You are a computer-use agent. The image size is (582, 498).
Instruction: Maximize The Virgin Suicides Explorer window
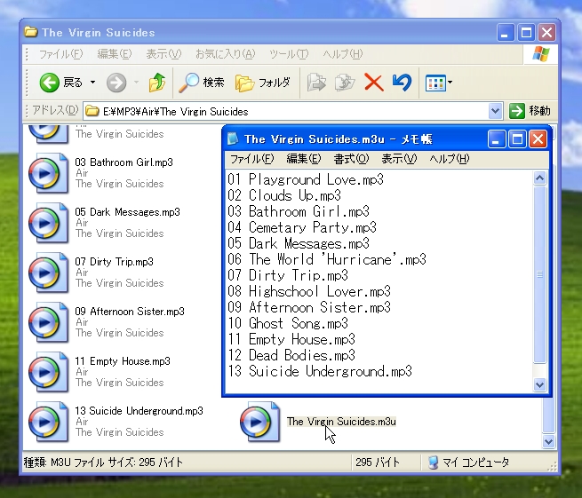(x=526, y=33)
